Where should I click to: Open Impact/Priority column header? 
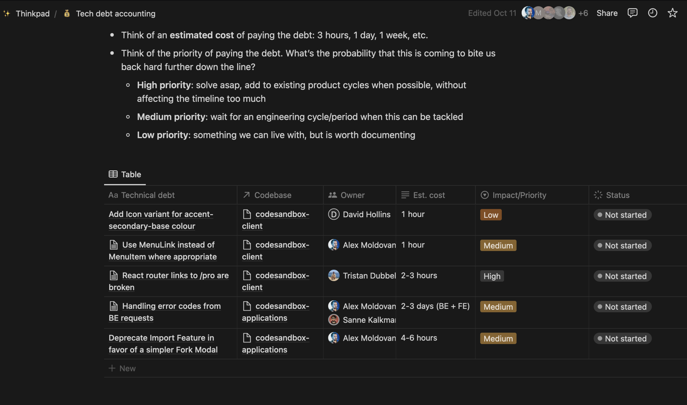[519, 195]
